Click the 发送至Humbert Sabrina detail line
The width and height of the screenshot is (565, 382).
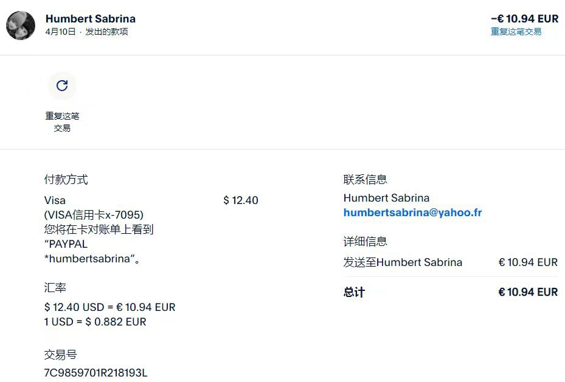403,262
